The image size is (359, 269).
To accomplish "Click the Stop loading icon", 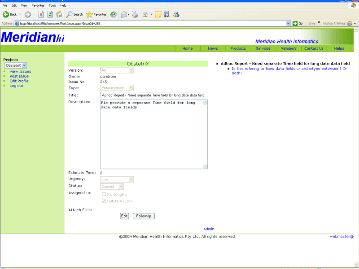I will coord(41,14).
